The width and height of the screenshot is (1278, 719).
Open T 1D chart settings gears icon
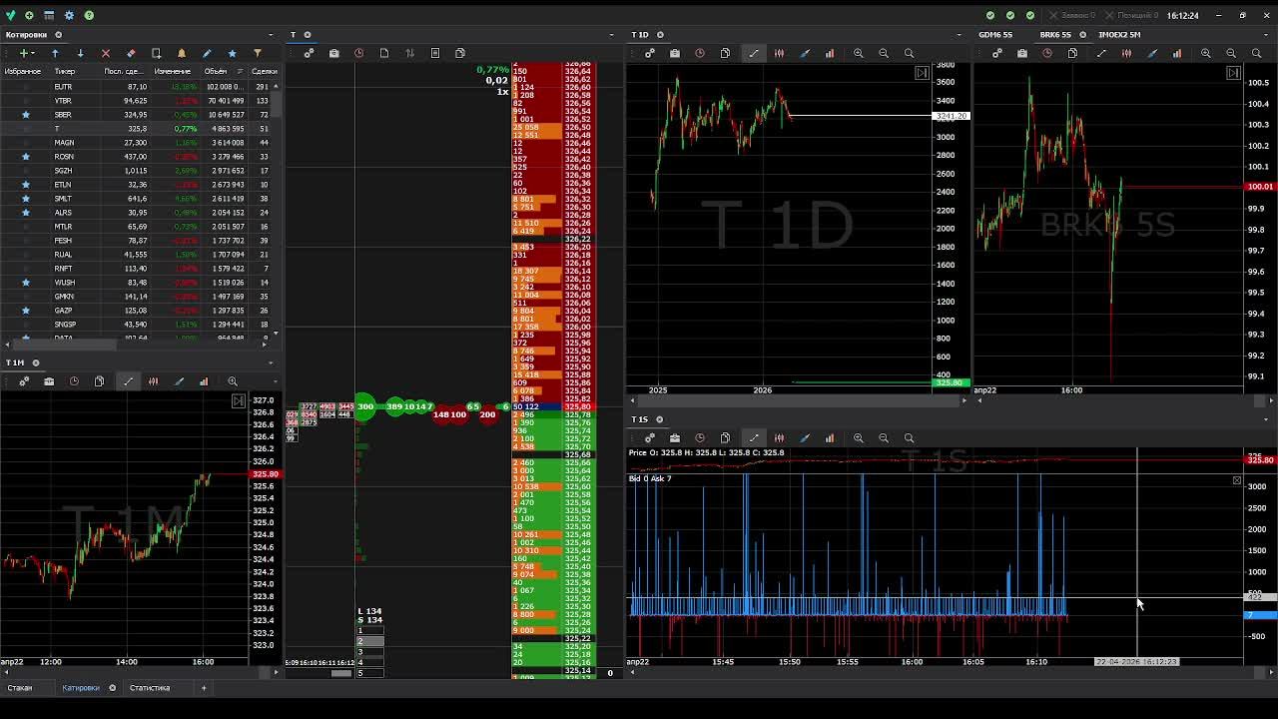649,53
